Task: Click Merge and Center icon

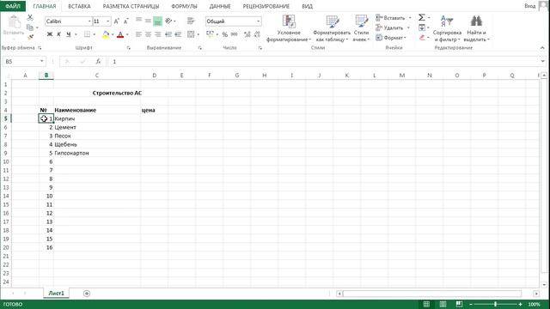Action: (191, 34)
